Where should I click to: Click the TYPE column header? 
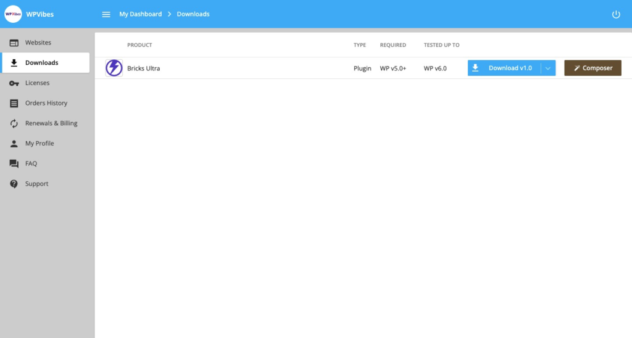360,45
